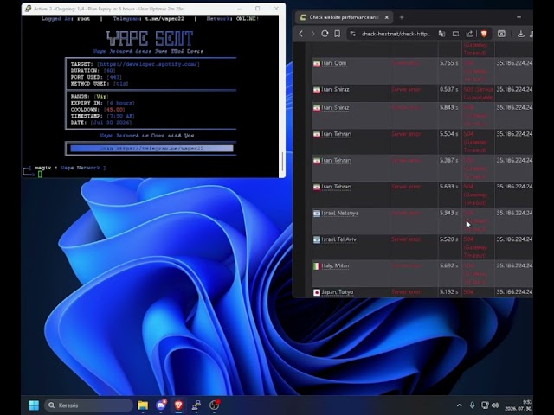This screenshot has height=415, width=554.
Task: Click the sidebar panel icon in toolbar
Action: [501, 34]
